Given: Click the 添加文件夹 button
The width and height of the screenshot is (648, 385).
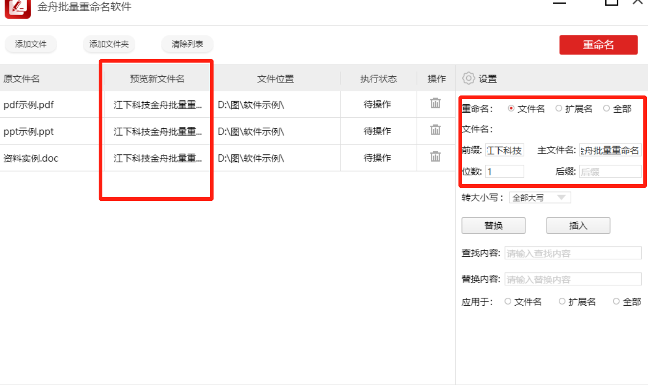Looking at the screenshot, I should (109, 44).
